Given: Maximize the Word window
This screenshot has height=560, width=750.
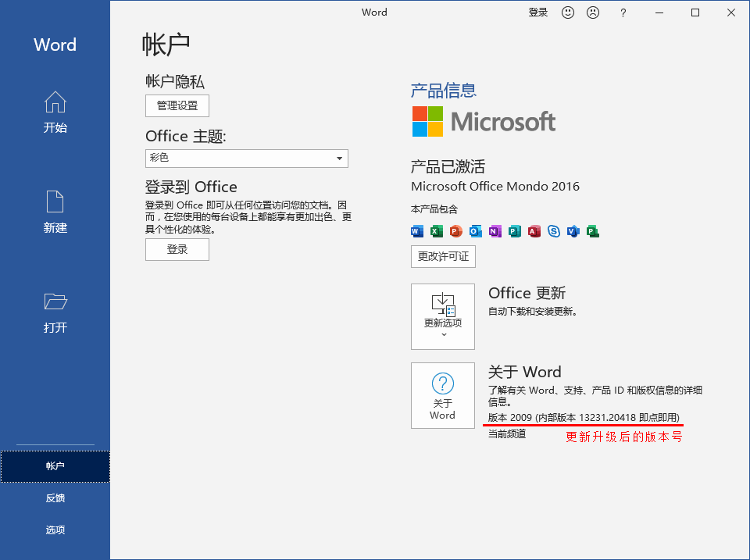Looking at the screenshot, I should 695,13.
